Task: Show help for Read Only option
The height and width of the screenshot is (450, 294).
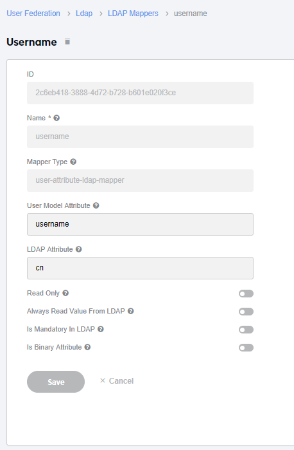Action: coord(65,293)
